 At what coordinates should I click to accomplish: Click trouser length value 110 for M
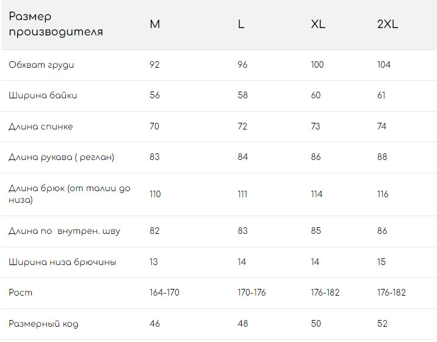click(155, 194)
